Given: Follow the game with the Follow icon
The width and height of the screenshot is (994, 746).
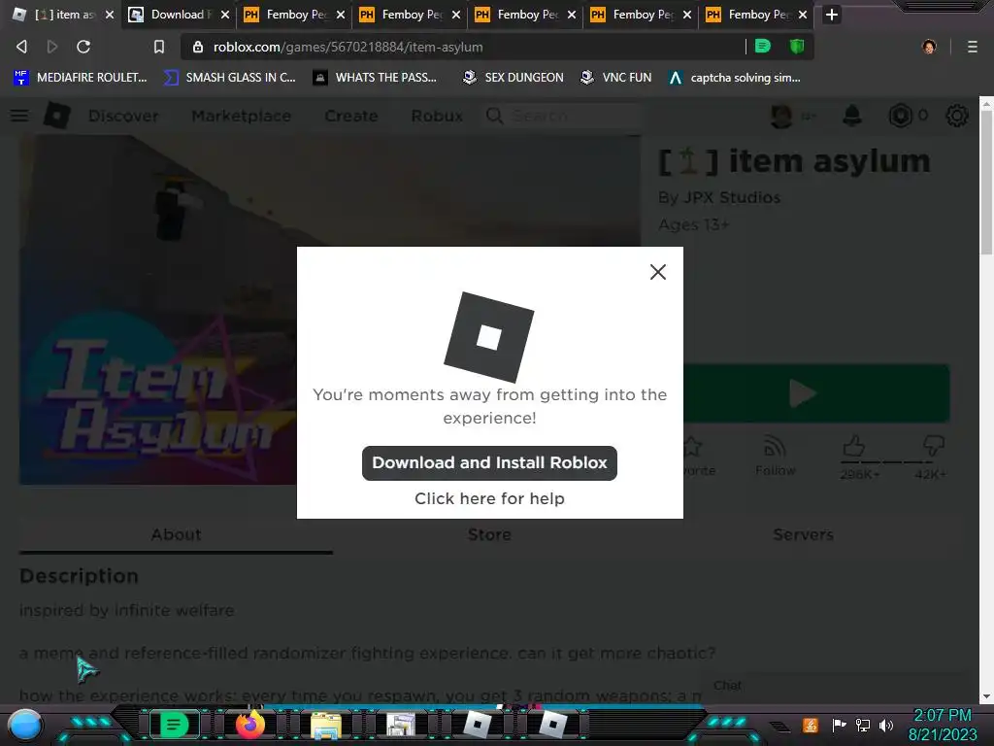Looking at the screenshot, I should (775, 456).
